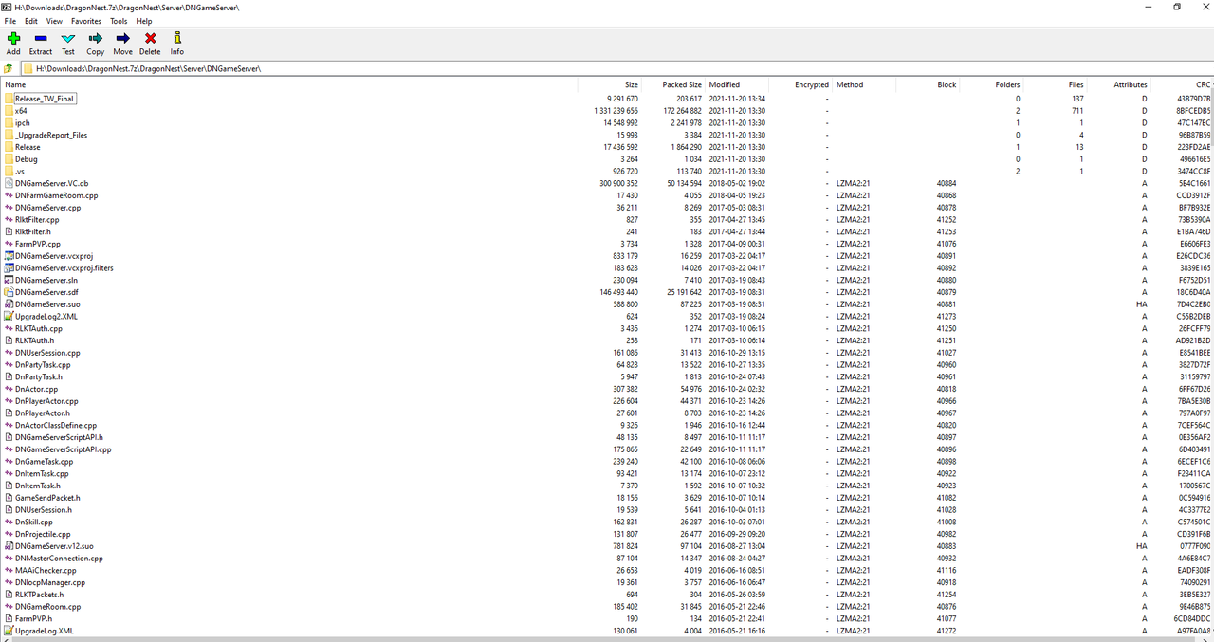Click the UpgradeLog.XML file icon

tap(9, 631)
